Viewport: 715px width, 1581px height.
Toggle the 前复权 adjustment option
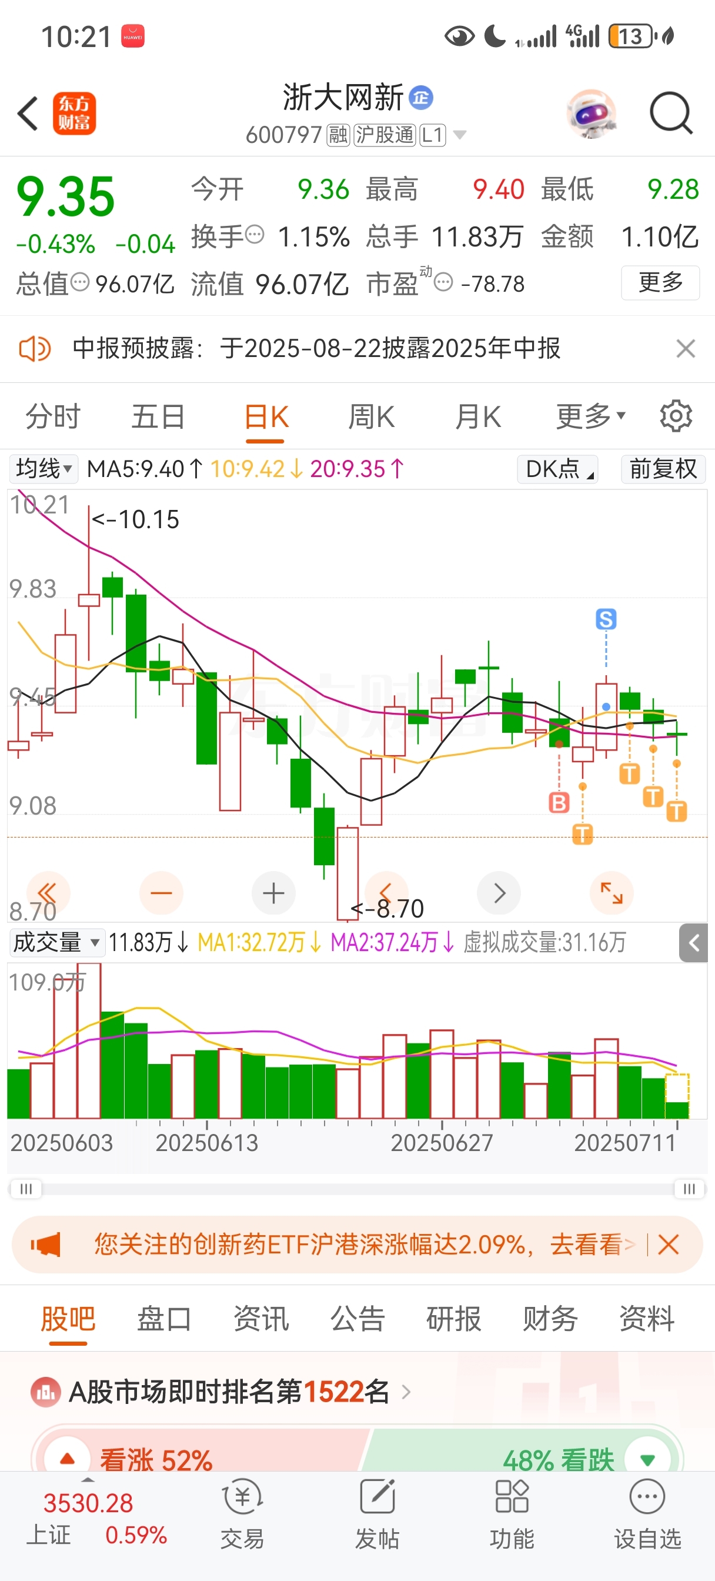tap(663, 469)
